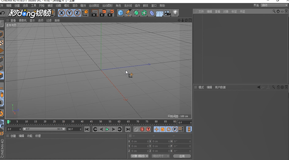Viewport: 289px width, 160px height.
Task: Click the start frame 0 F field
Action: 14,129
